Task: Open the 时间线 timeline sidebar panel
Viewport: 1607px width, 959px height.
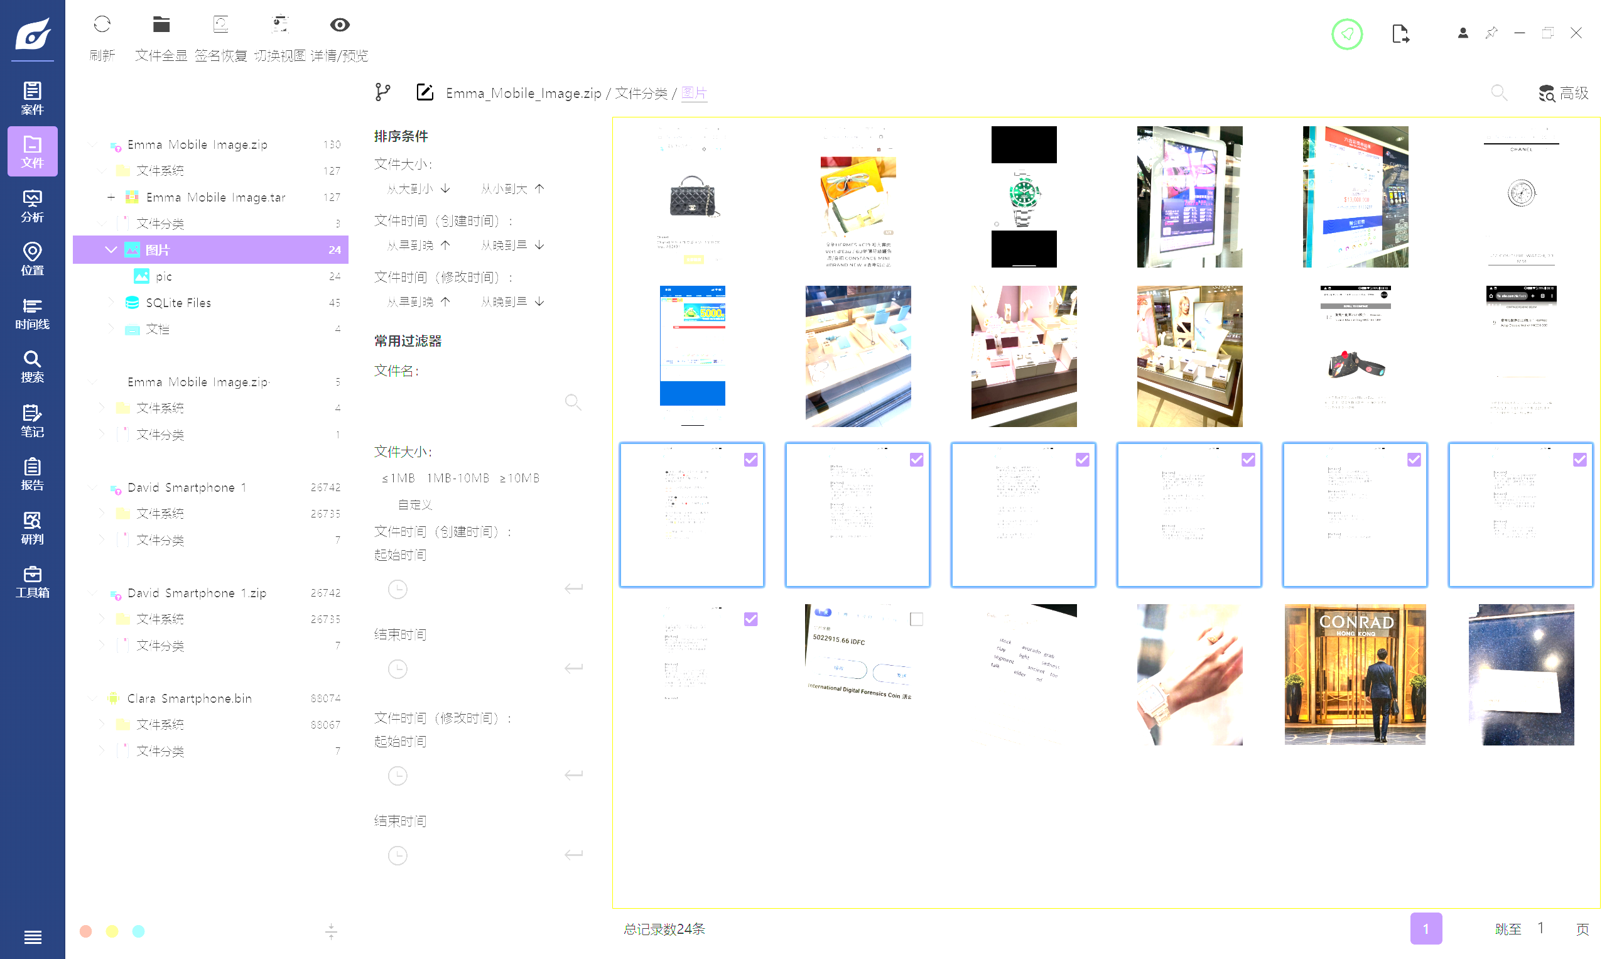Action: click(x=32, y=313)
